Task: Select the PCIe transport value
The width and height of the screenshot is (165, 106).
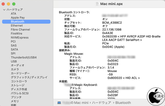Action: pos(105,43)
